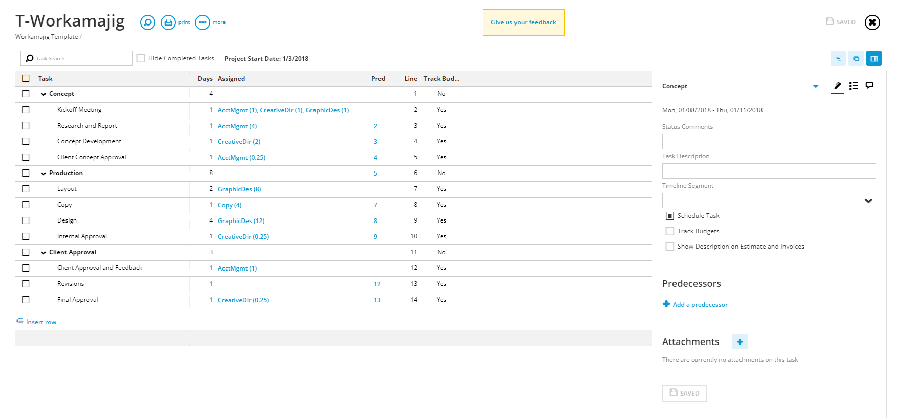The image size is (897, 418).
Task: Enable the Track Budgets checkbox
Action: (x=670, y=231)
